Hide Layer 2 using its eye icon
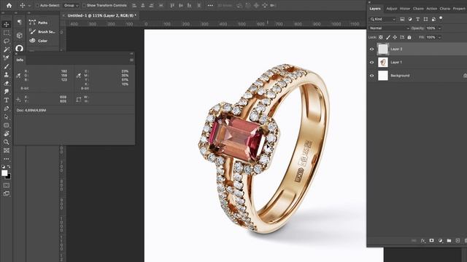 (371, 49)
